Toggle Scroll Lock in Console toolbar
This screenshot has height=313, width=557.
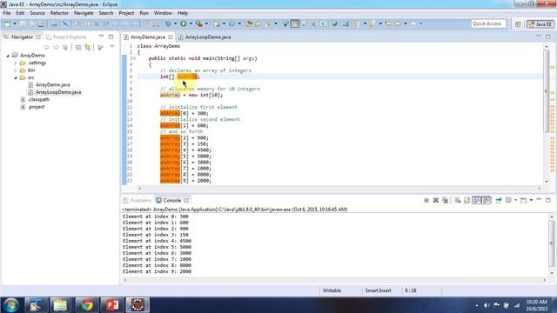click(x=466, y=201)
